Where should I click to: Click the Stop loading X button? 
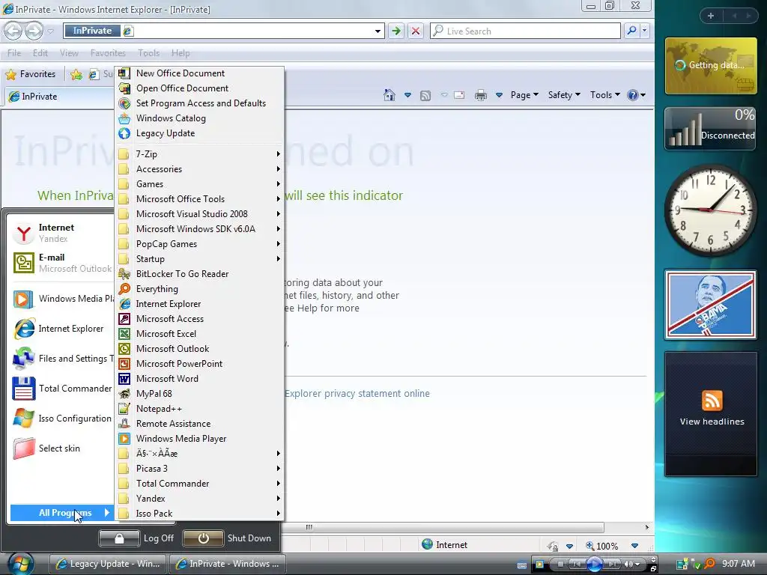(415, 31)
